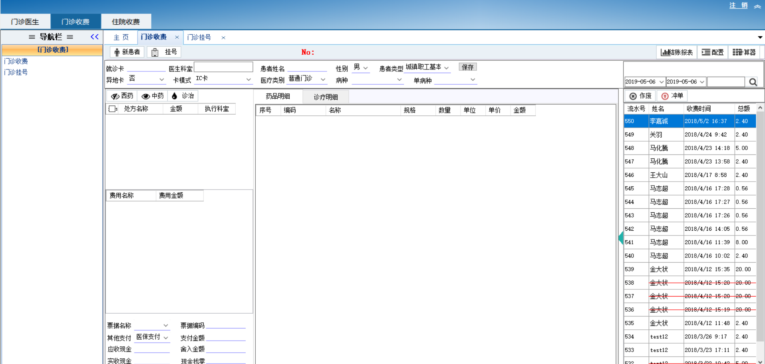Click the 挂号 registration clipboard icon

click(155, 52)
